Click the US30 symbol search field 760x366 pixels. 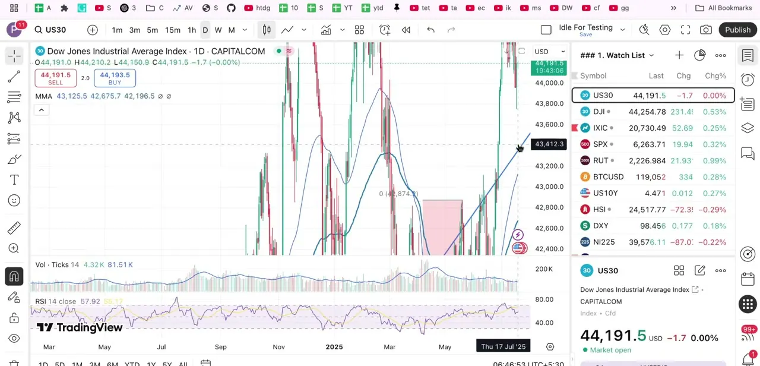click(57, 30)
